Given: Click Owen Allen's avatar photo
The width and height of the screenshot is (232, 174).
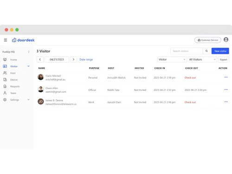Looking at the screenshot, I should pyautogui.click(x=41, y=89).
